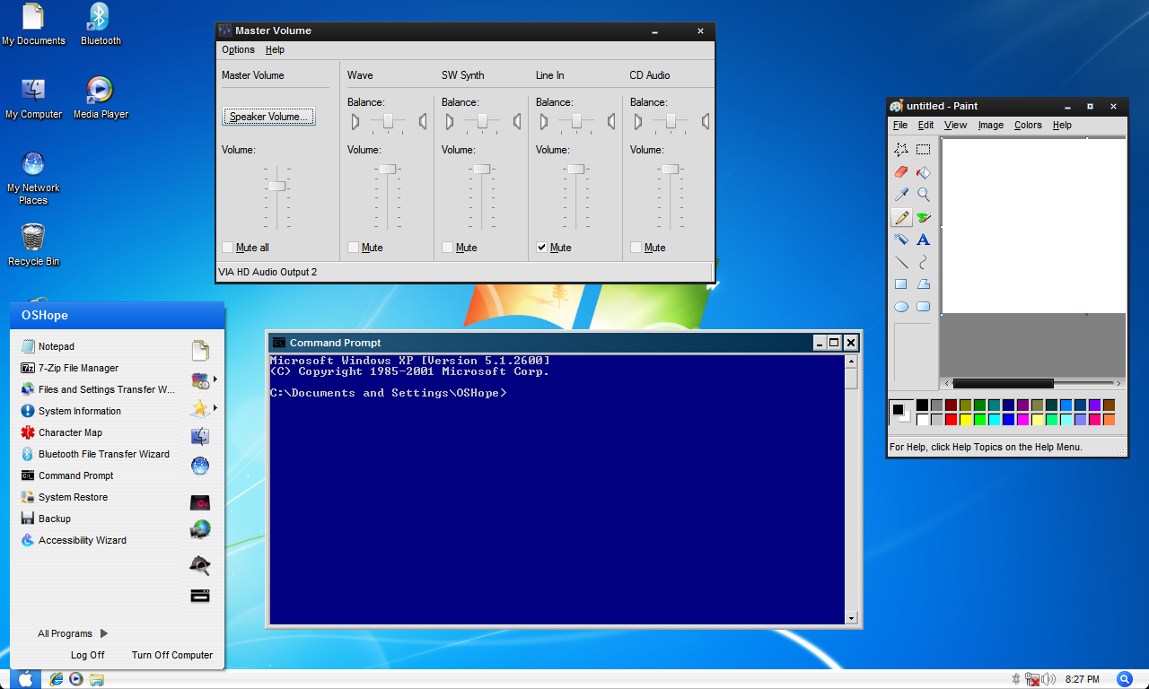Select the Rounded Rectangle tool in Paint
This screenshot has height=689, width=1149.
(923, 307)
